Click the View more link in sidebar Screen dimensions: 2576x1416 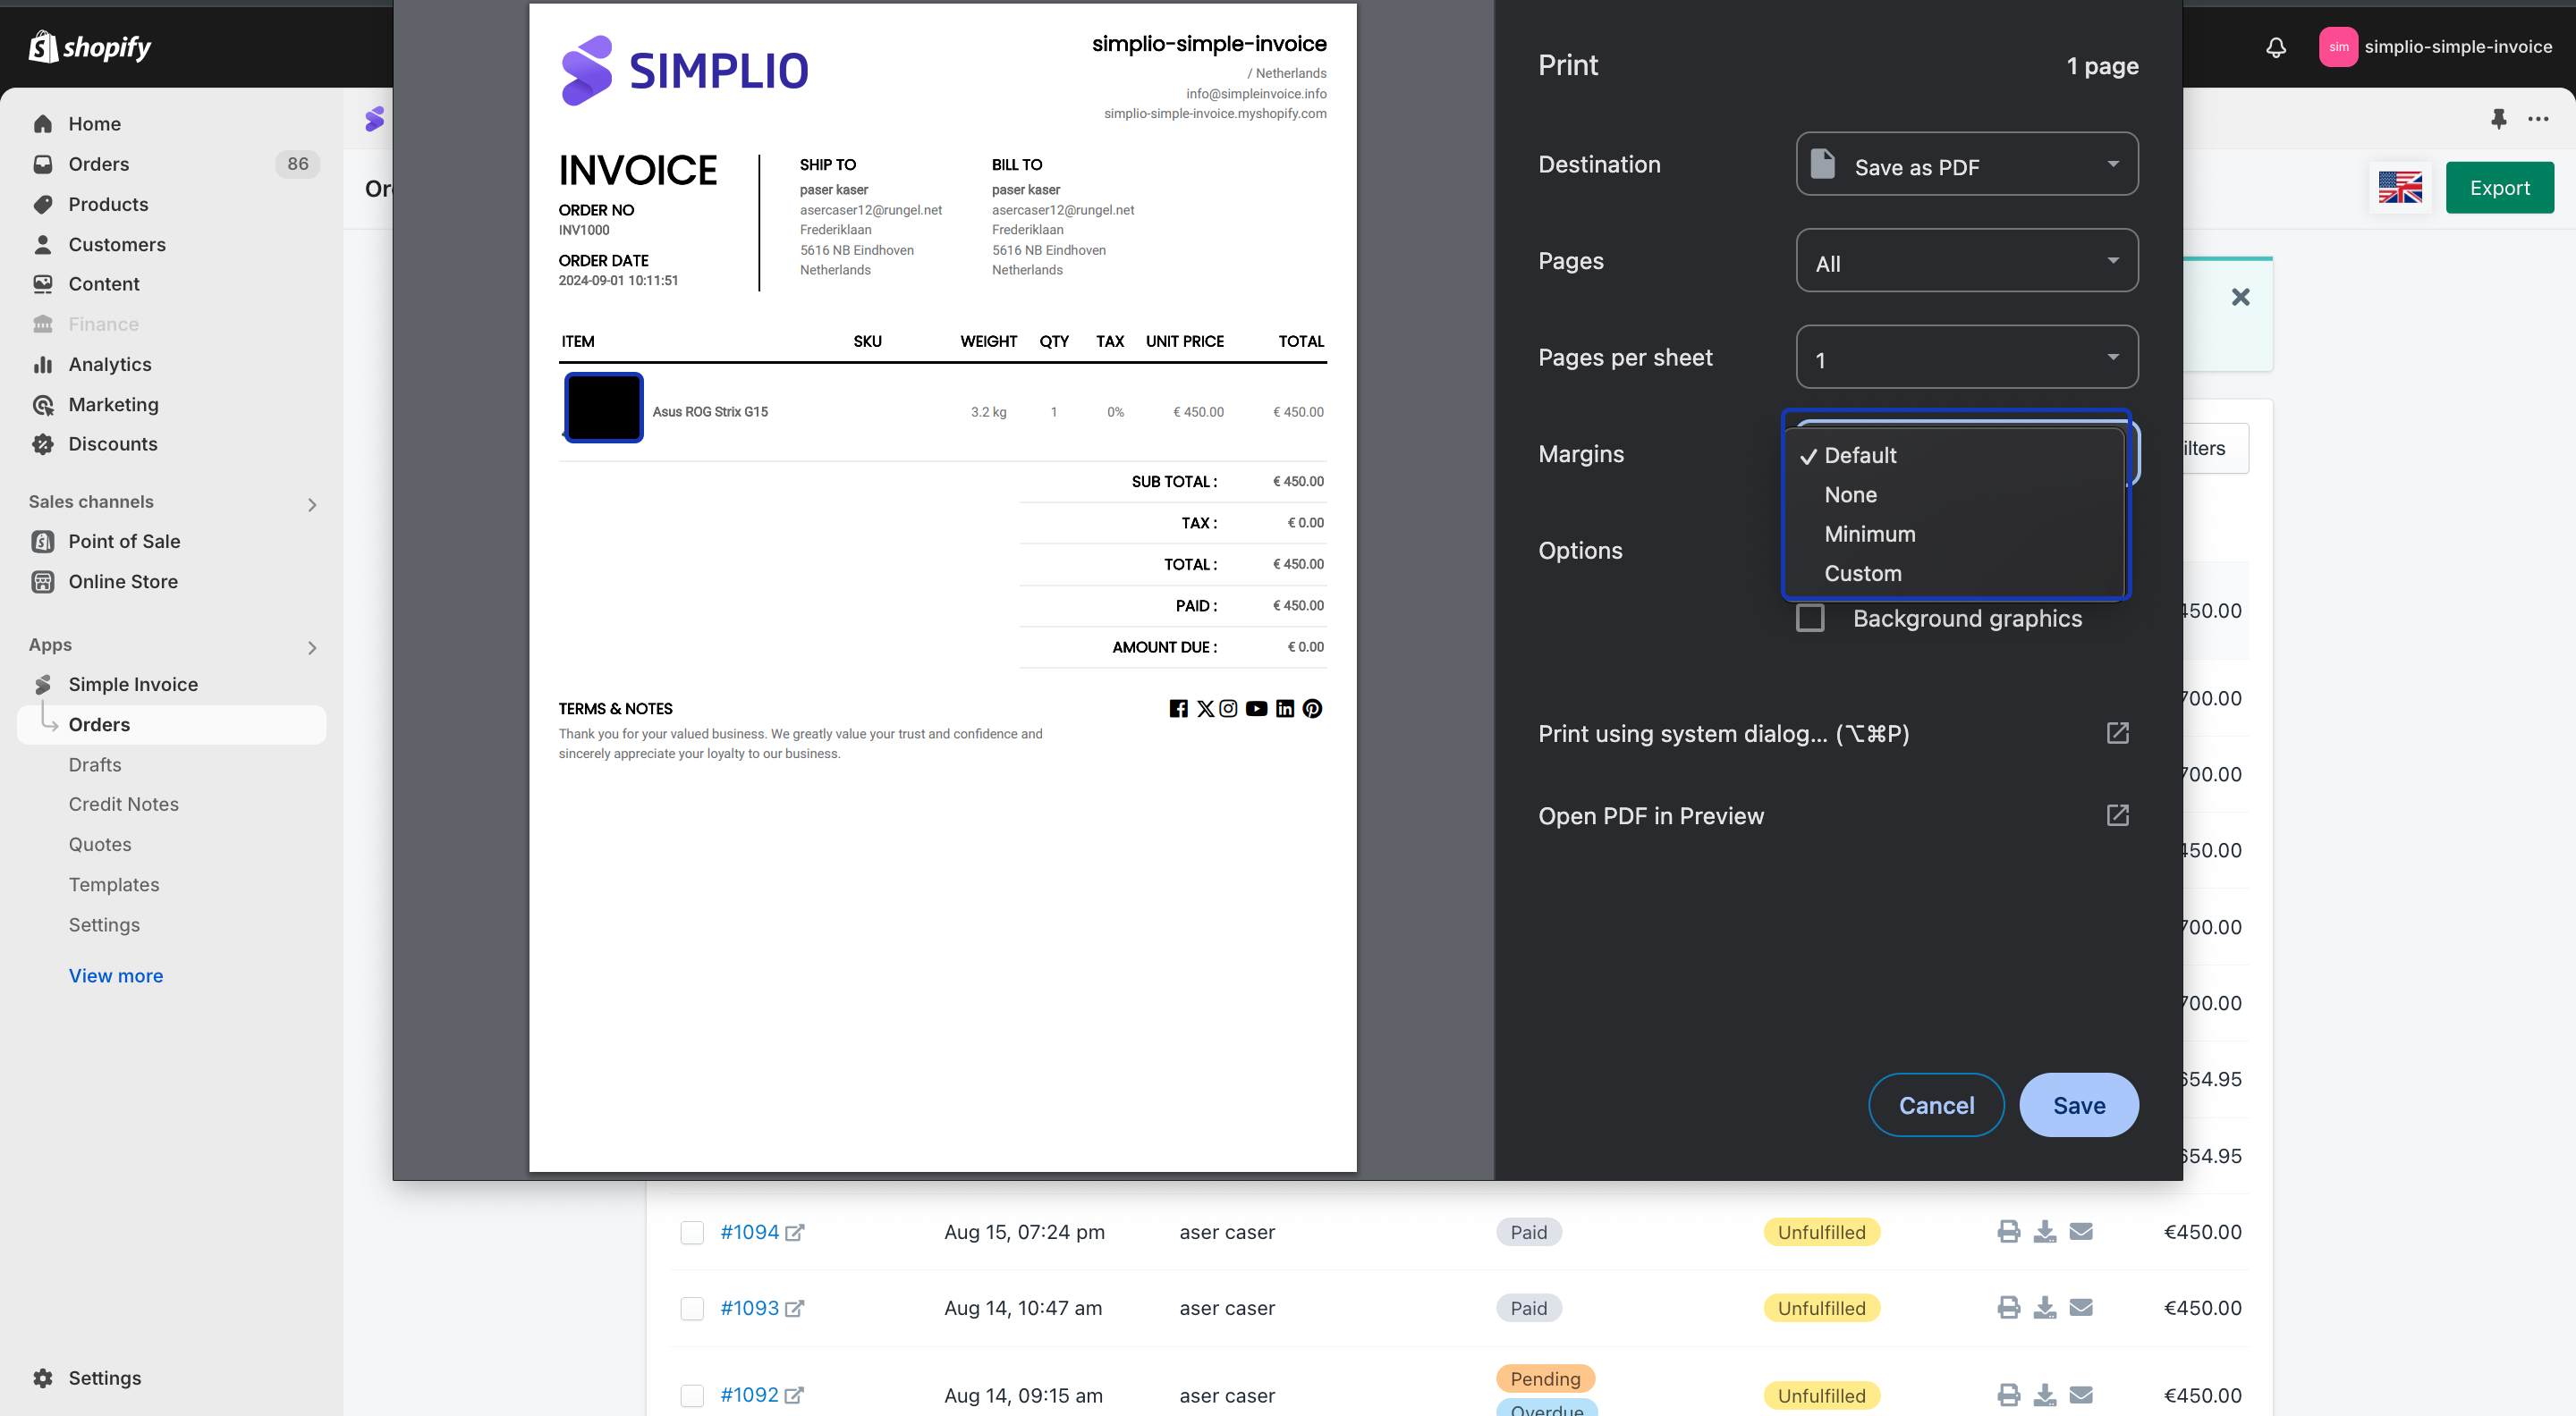pyautogui.click(x=116, y=975)
